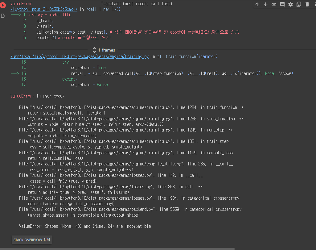This screenshot has height=250, width=316.
Task: Click the output toggle icon below run button
Action: [x=3, y=16]
